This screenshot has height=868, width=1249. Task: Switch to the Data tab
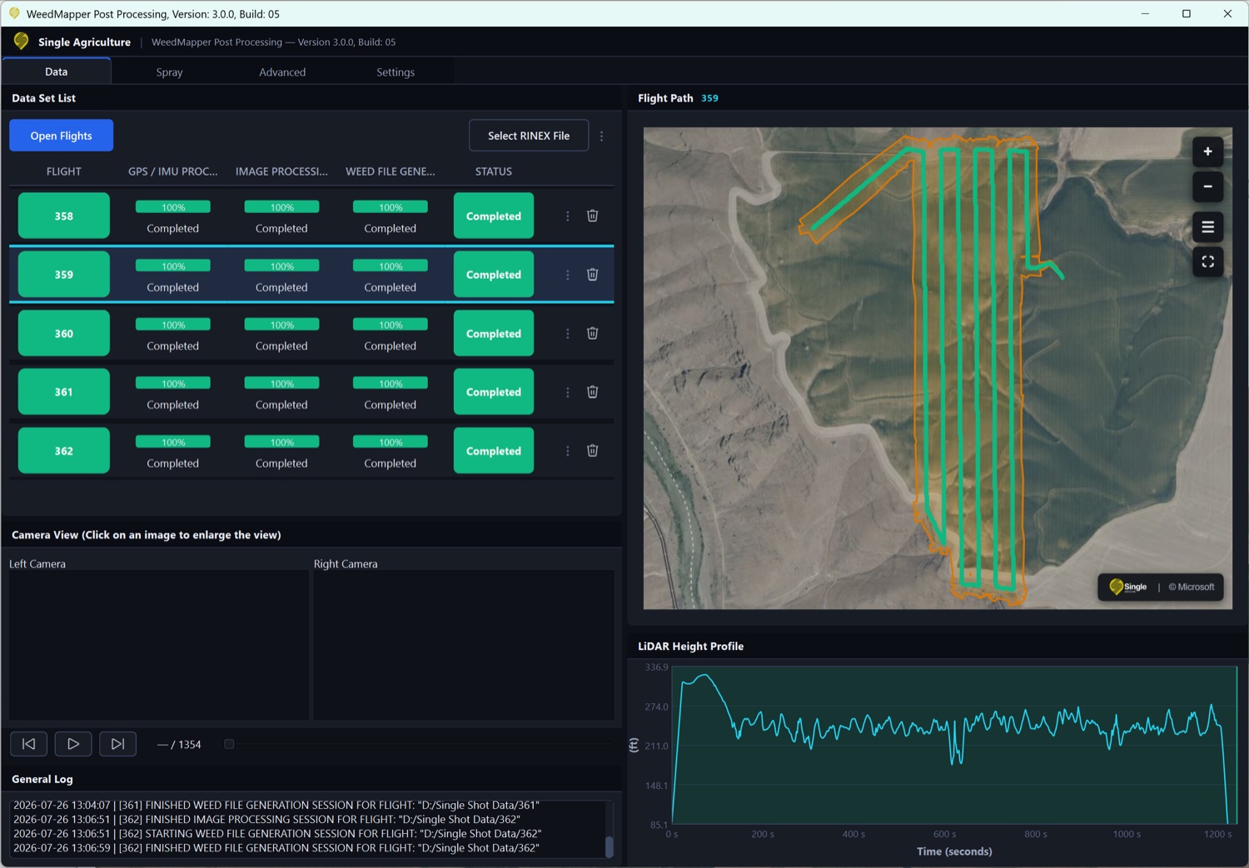(57, 72)
